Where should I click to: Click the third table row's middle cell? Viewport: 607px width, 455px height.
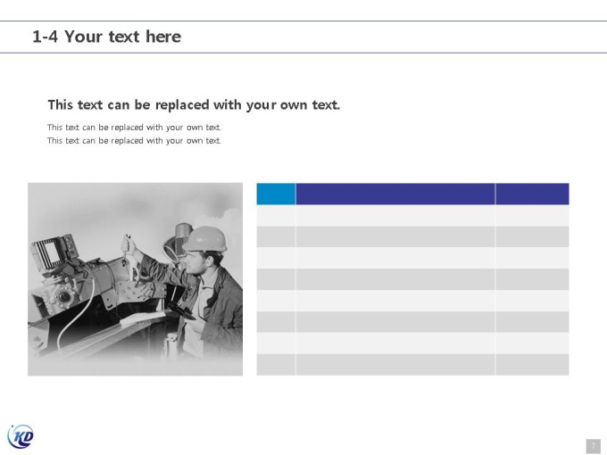coord(395,258)
